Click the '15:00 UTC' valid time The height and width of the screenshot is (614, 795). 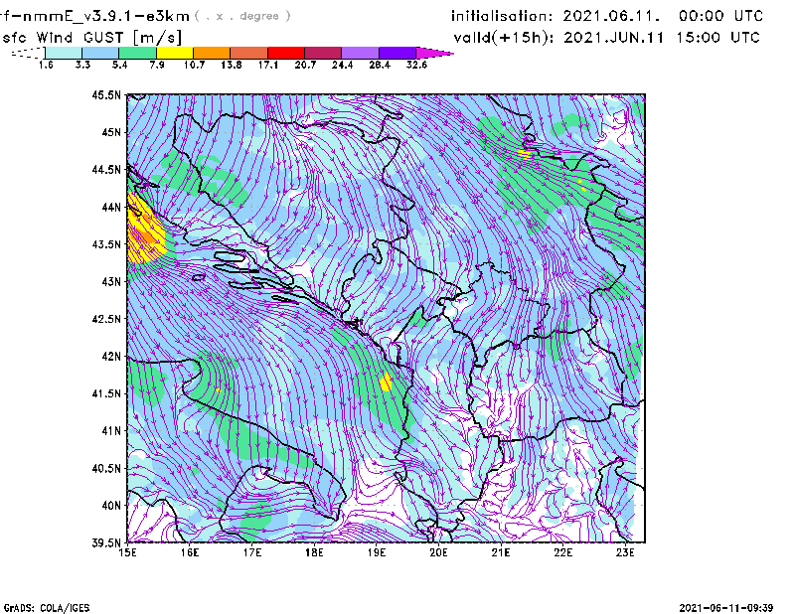pyautogui.click(x=717, y=38)
